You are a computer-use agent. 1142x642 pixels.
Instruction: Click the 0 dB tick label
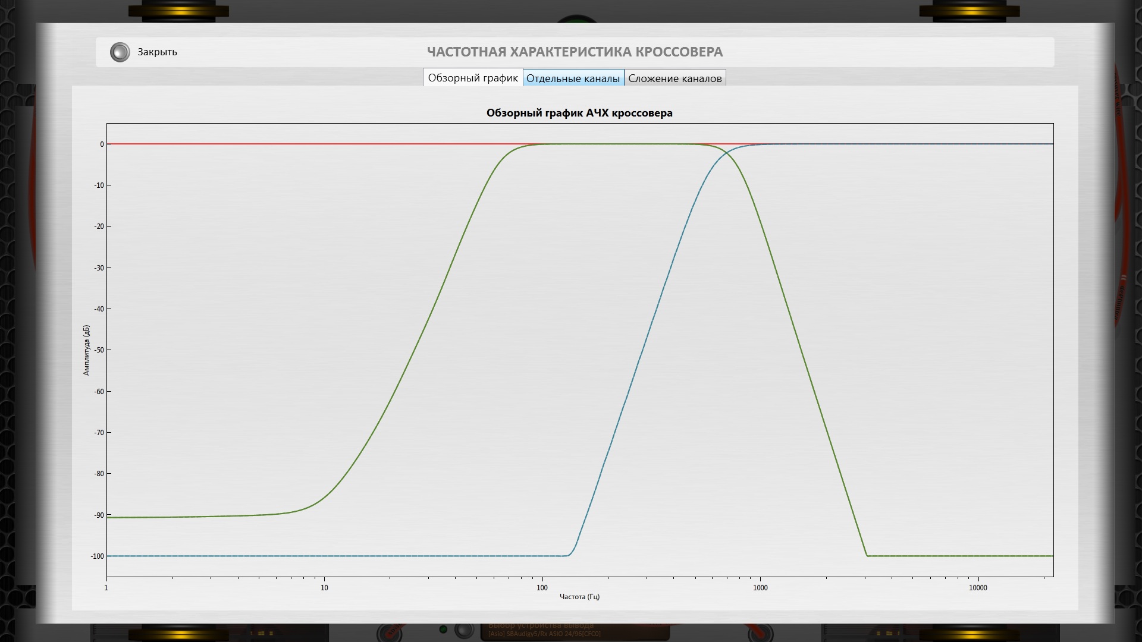pos(102,144)
